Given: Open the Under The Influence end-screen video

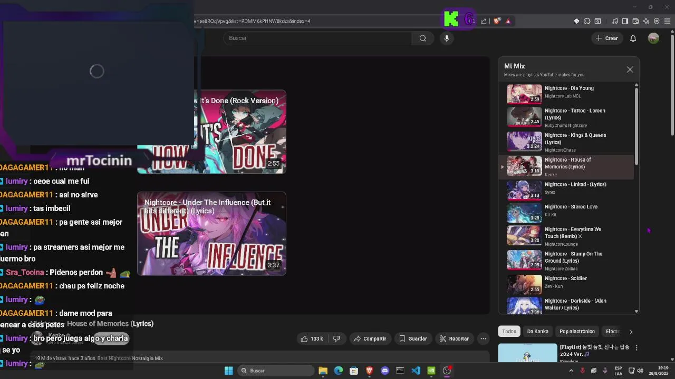Looking at the screenshot, I should [x=211, y=234].
